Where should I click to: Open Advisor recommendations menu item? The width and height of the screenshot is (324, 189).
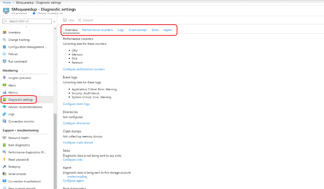25,107
